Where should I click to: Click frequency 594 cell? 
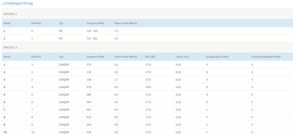89,102
